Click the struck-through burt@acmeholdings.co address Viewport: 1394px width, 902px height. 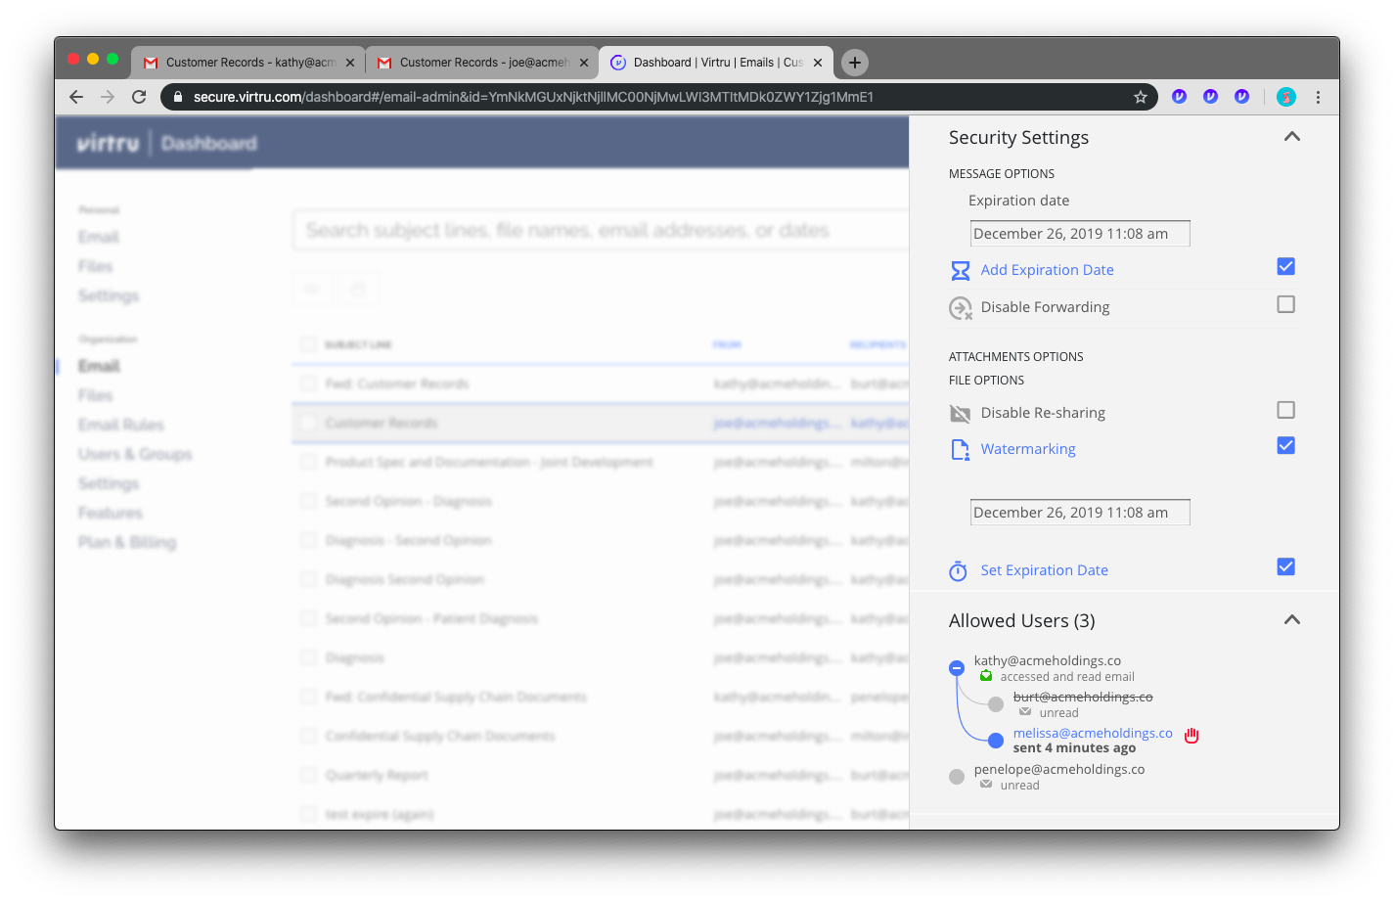(1083, 697)
